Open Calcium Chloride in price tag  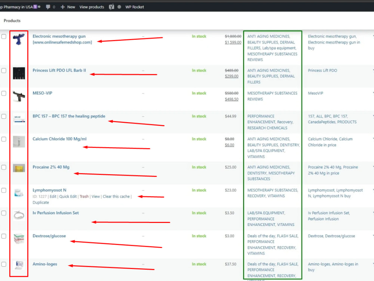(x=330, y=142)
